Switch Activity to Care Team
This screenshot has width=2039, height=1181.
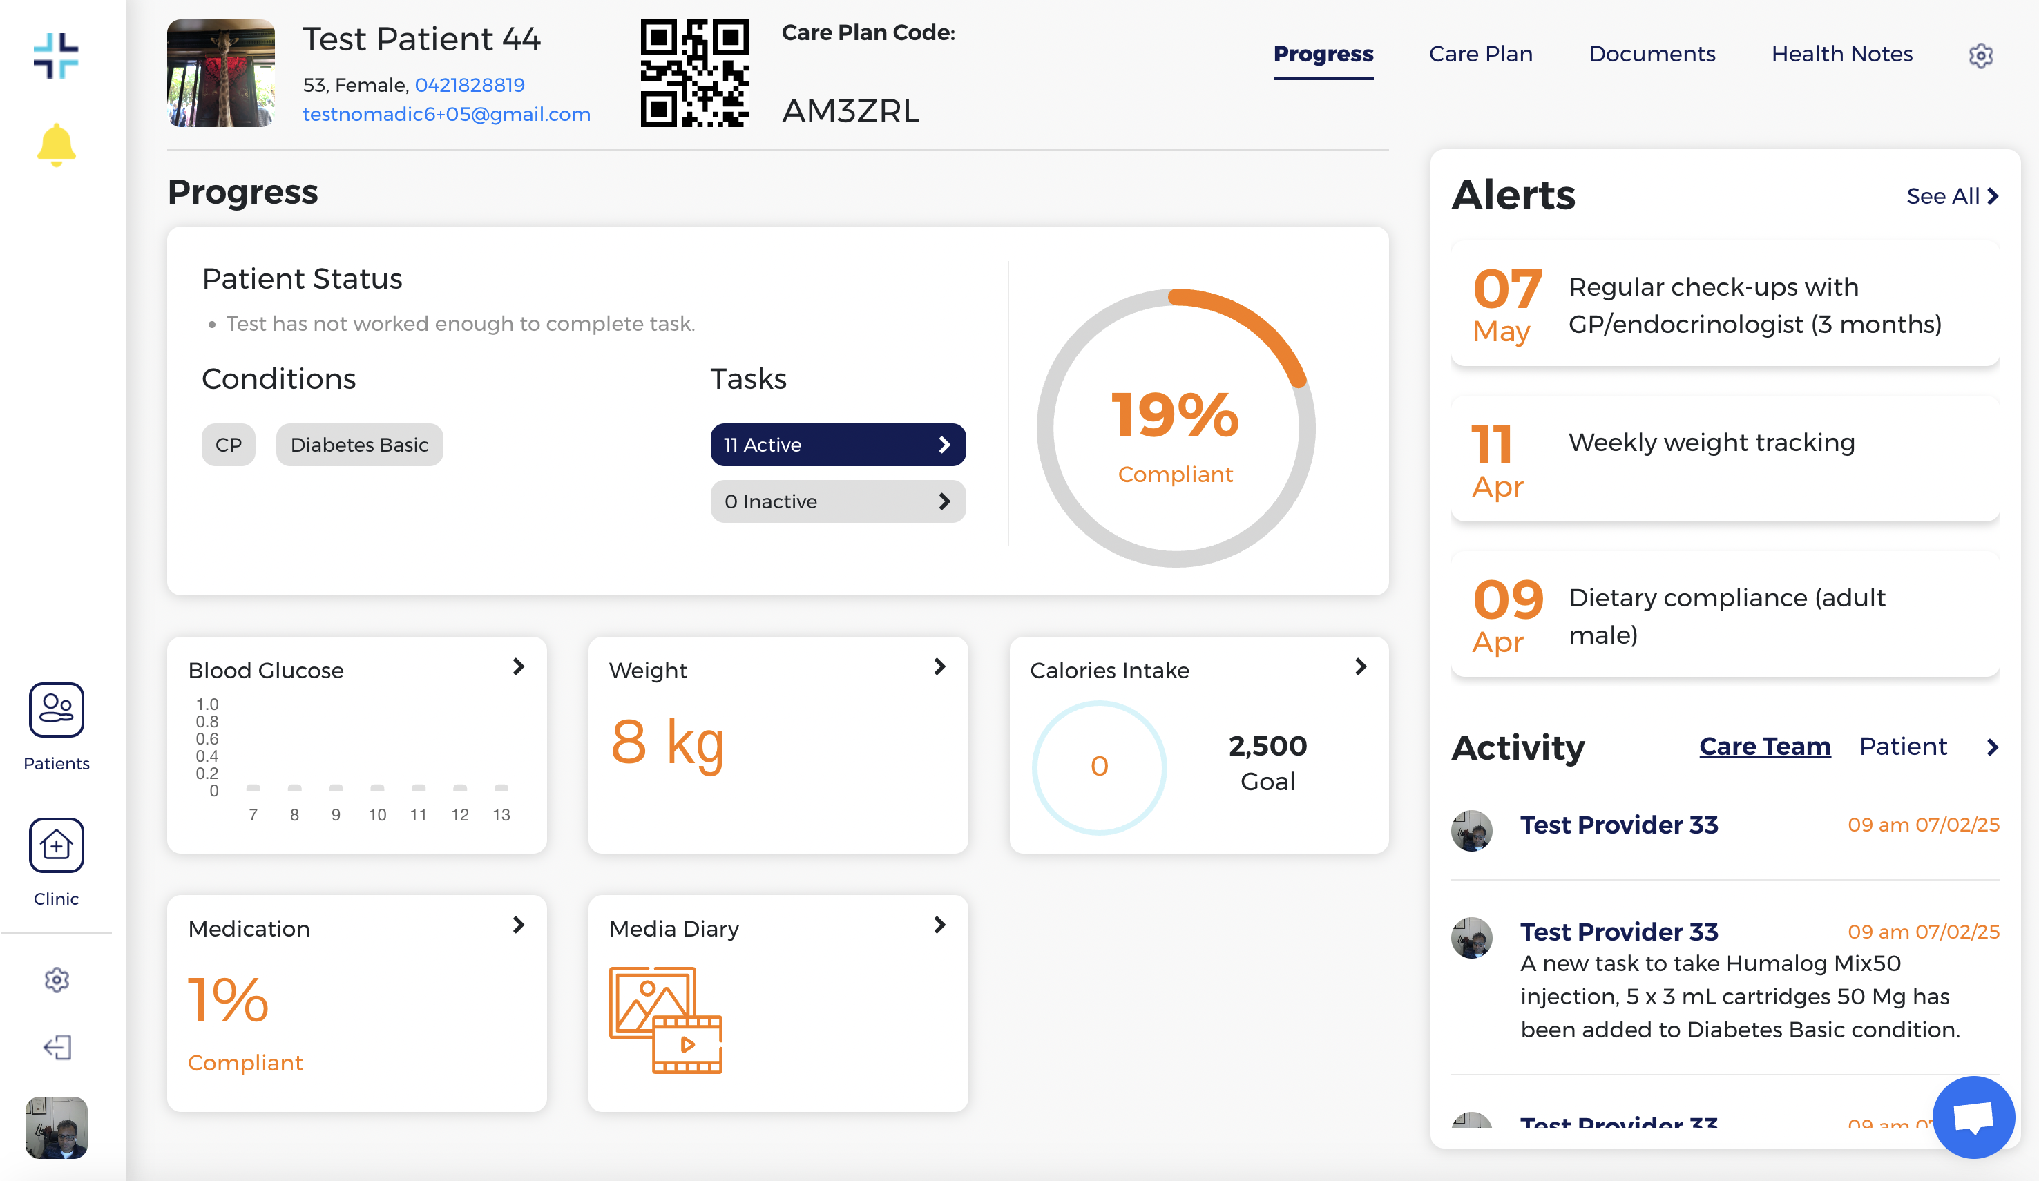pyautogui.click(x=1764, y=746)
